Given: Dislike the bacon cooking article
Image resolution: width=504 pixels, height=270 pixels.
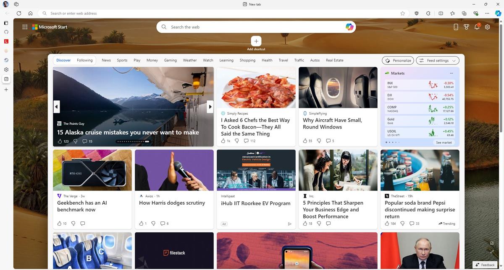Looking at the screenshot, I should pyautogui.click(x=236, y=141).
